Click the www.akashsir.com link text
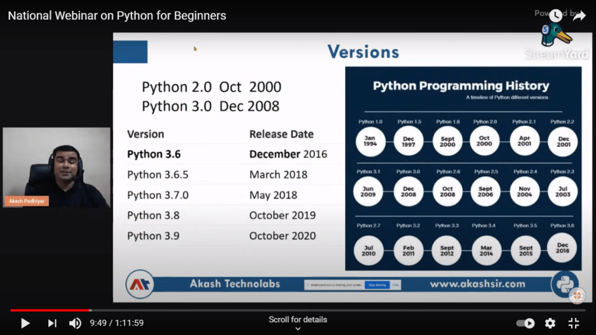The height and width of the screenshot is (335, 596). click(x=477, y=284)
